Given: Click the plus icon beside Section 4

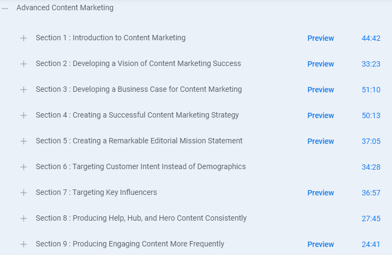Looking at the screenshot, I should tap(24, 115).
